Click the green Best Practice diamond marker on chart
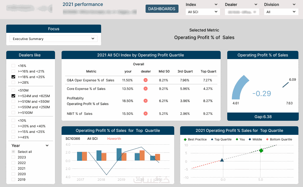Viewport: 303px width, 187px height. (x=261, y=150)
